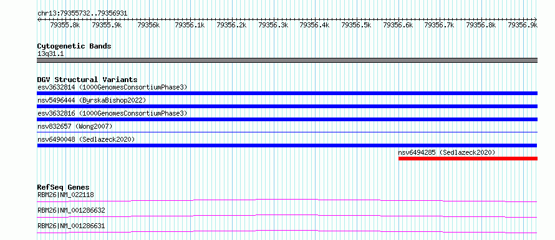Click the ruler's left end arrow
555x240 pixels.
click(39, 19)
